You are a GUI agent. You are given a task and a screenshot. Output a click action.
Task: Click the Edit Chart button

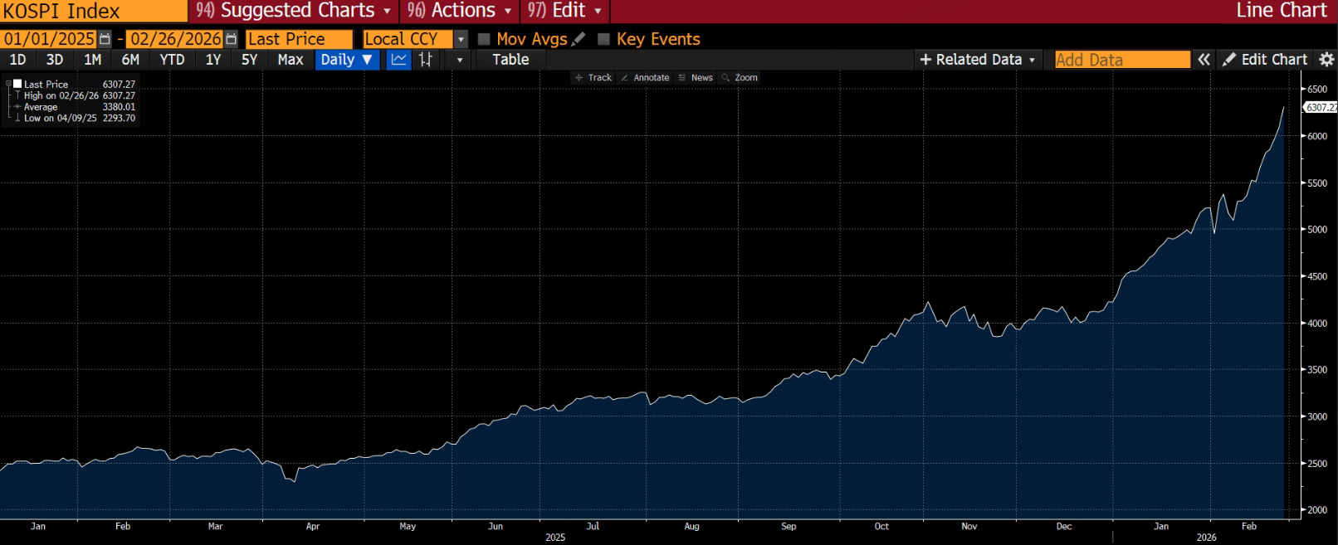click(1265, 60)
